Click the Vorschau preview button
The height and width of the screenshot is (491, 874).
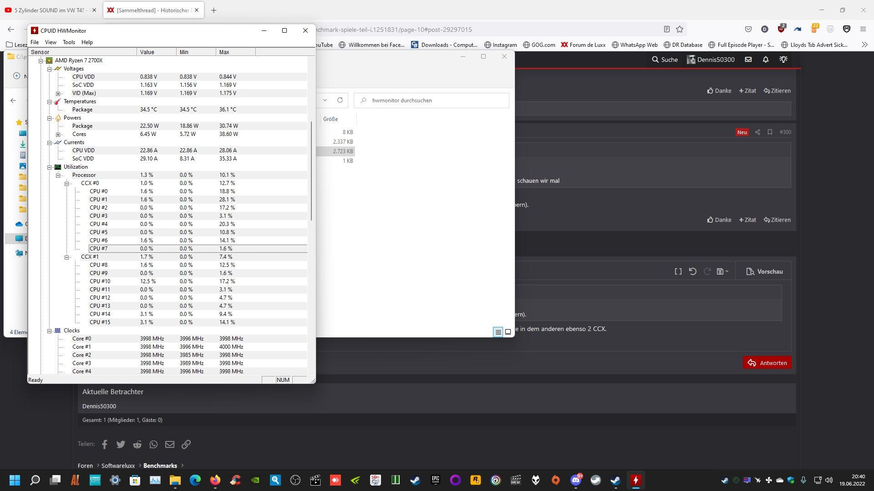(x=765, y=271)
